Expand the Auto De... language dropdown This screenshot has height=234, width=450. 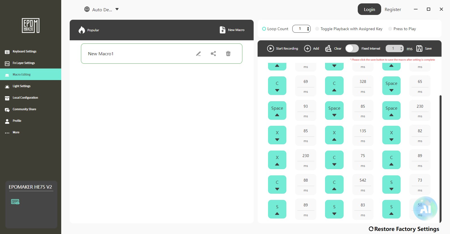[x=117, y=9]
